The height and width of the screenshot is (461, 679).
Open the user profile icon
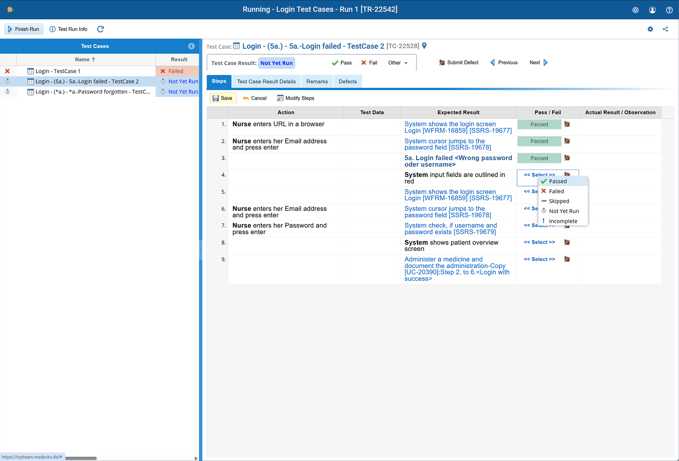pyautogui.click(x=652, y=10)
